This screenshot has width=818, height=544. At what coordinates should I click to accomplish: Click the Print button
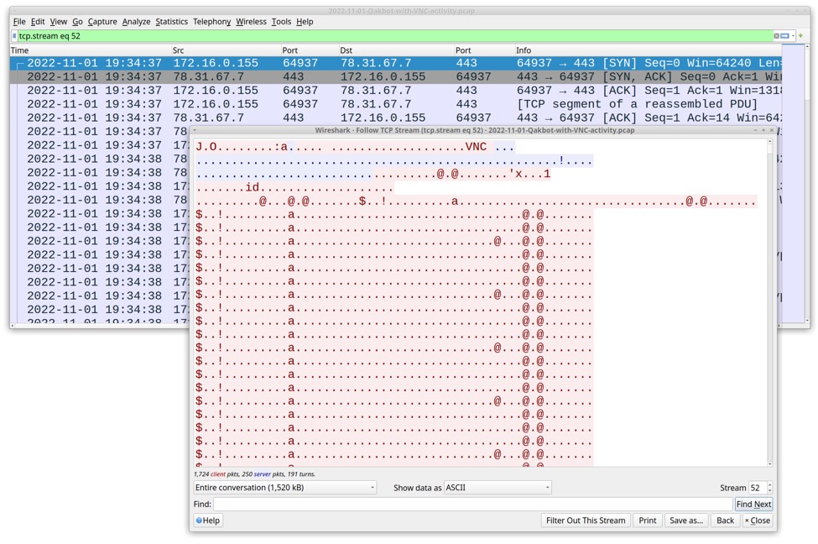(648, 520)
